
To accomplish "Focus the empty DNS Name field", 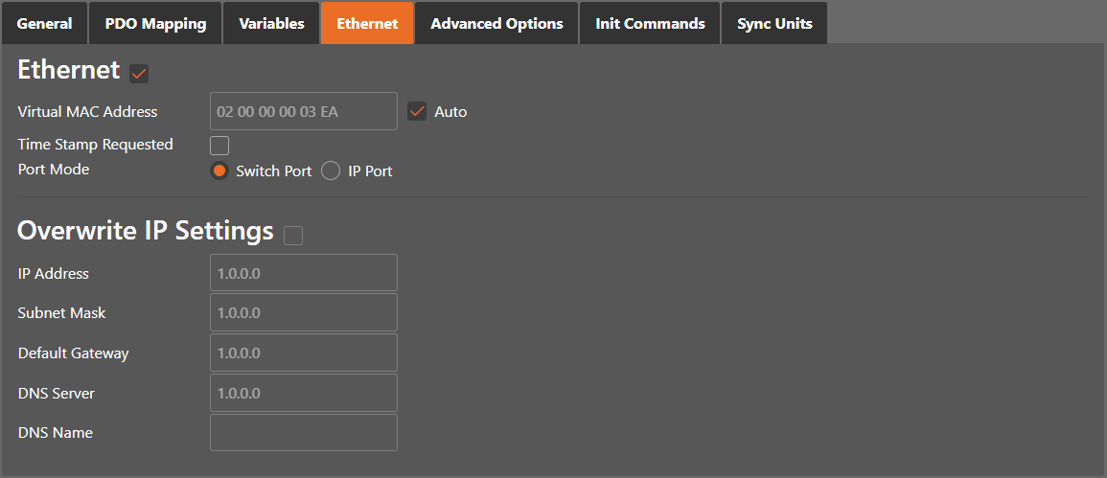I will tap(303, 432).
